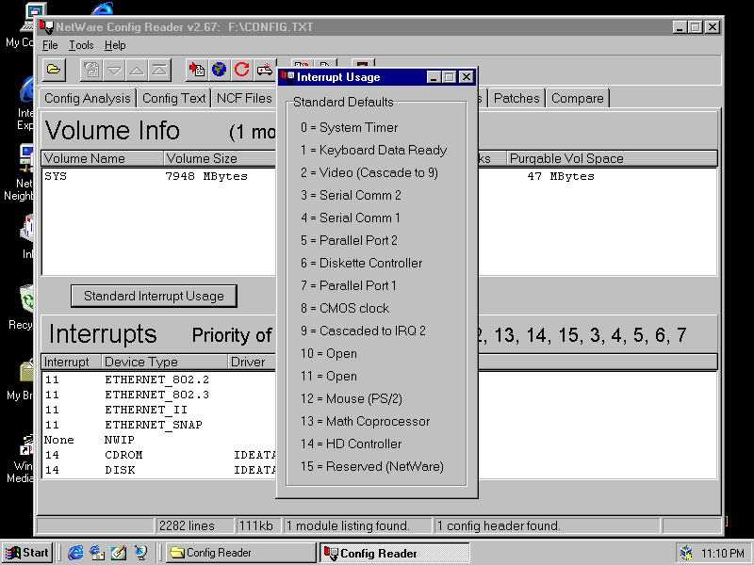The width and height of the screenshot is (754, 565).
Task: Click the Volume Name column header
Action: pyautogui.click(x=103, y=158)
